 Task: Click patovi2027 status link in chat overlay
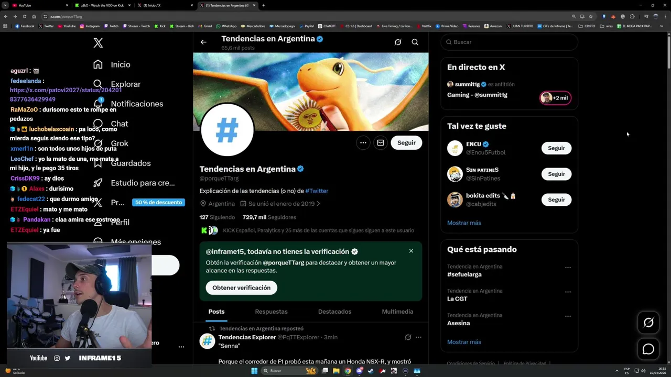point(66,95)
